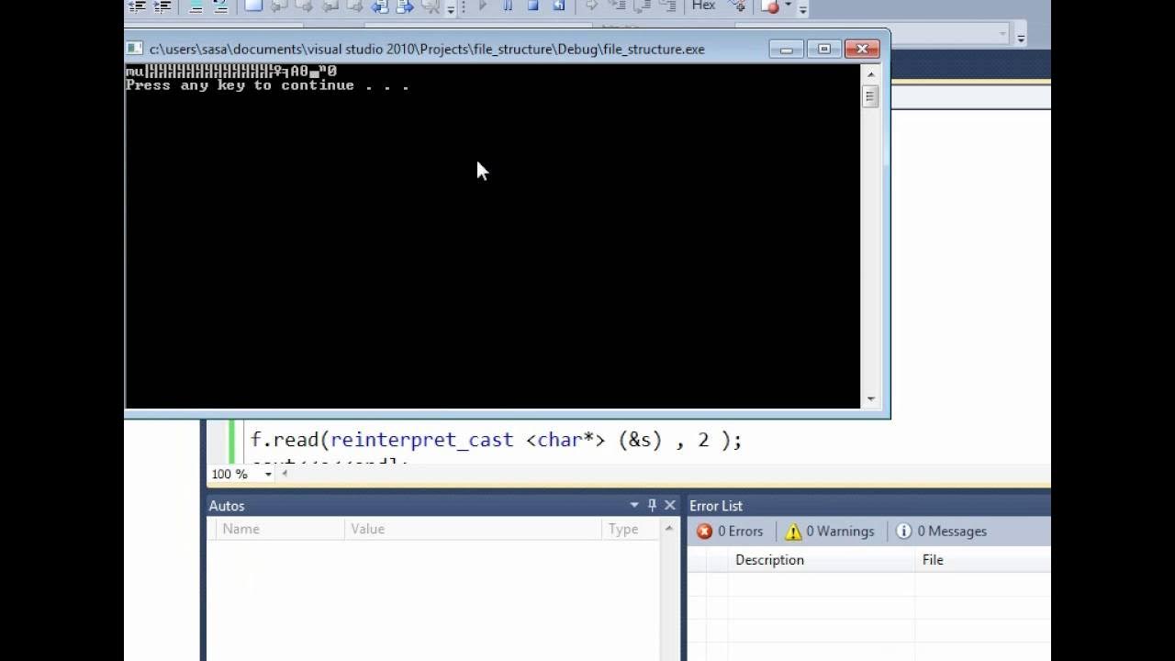The width and height of the screenshot is (1175, 661).
Task: Toggle the 0 Warnings filter
Action: [829, 532]
